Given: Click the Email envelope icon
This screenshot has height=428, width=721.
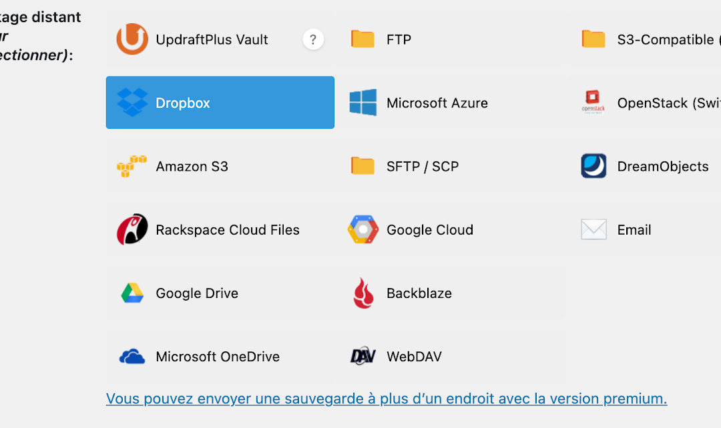Looking at the screenshot, I should click(x=593, y=230).
